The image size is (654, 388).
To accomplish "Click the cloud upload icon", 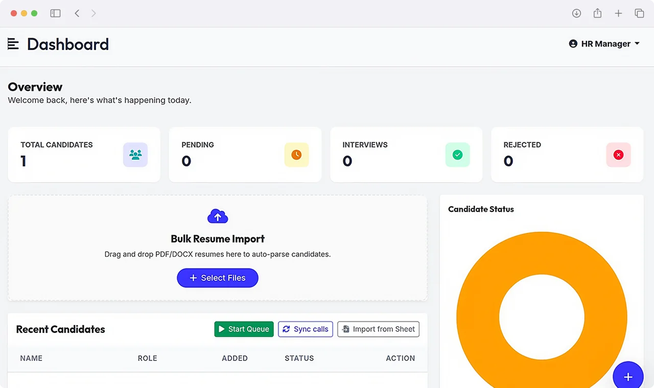I will click(218, 216).
